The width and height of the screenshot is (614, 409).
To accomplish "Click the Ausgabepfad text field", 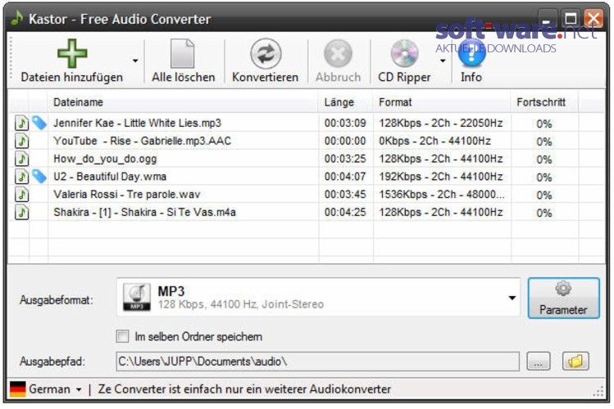I will (x=317, y=362).
